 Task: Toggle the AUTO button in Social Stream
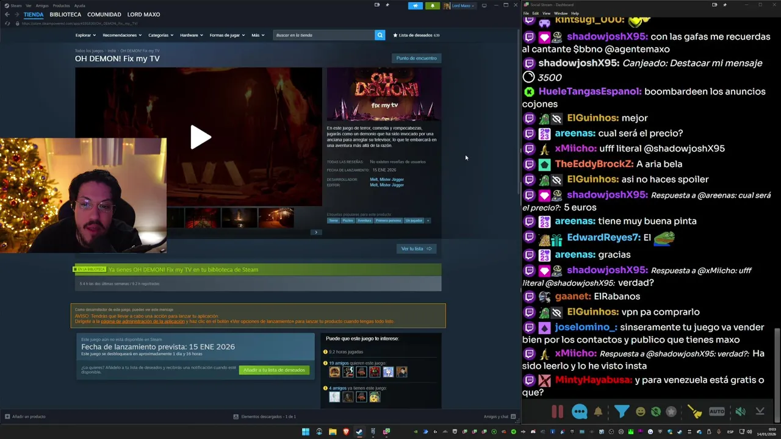(717, 412)
